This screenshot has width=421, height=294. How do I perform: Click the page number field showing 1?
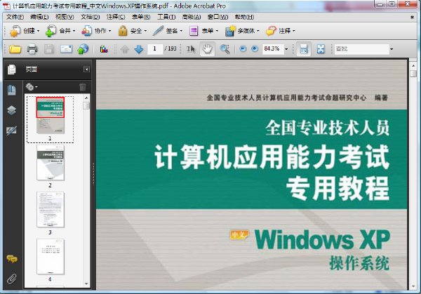pos(154,48)
